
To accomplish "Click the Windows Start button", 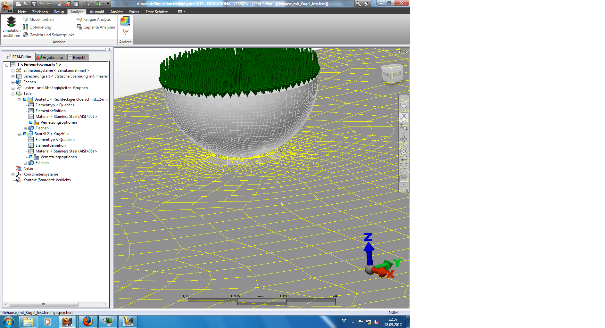I will pyautogui.click(x=9, y=321).
